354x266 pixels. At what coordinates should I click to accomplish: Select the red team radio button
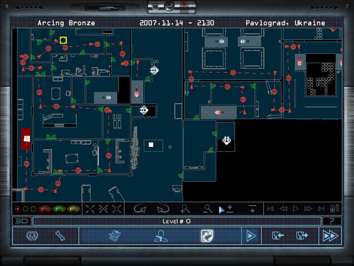coord(18,209)
